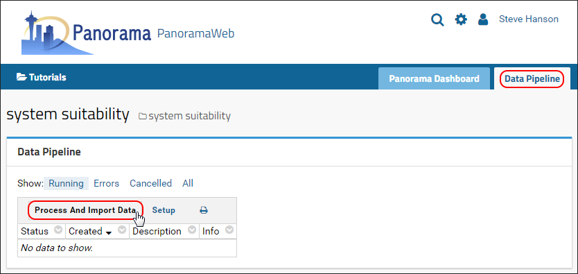Image resolution: width=578 pixels, height=274 pixels.
Task: Open the search magnifier icon
Action: pos(437,19)
